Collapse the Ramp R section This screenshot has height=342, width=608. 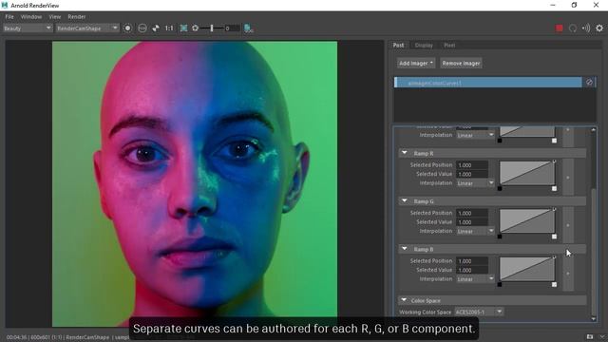pos(405,153)
